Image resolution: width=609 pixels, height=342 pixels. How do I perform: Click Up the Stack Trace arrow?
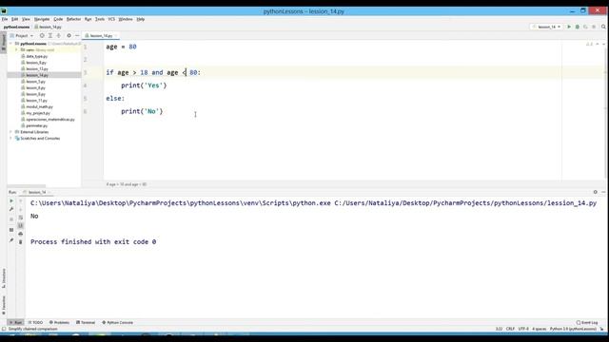click(21, 200)
